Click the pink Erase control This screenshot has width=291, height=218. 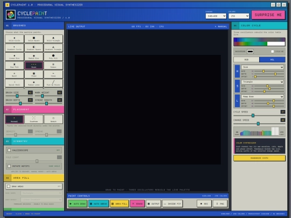tap(137, 203)
